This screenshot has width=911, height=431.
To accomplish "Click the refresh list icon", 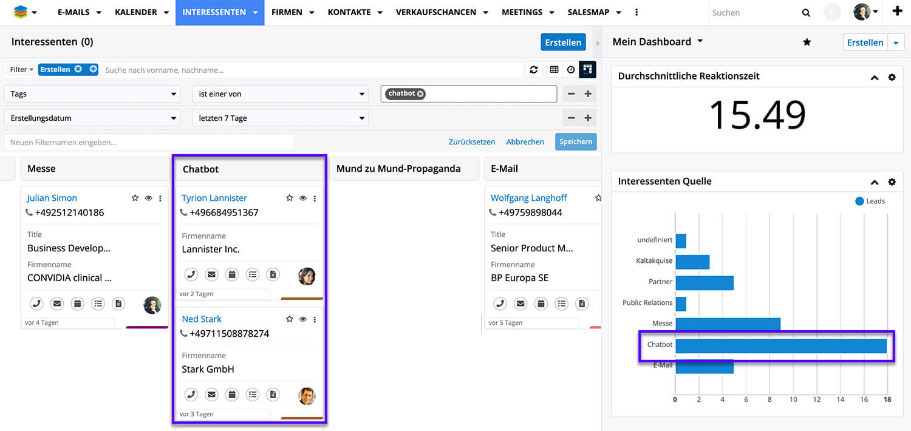I will pos(533,70).
